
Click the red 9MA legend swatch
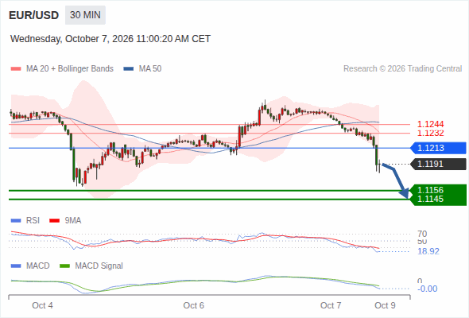(x=54, y=221)
